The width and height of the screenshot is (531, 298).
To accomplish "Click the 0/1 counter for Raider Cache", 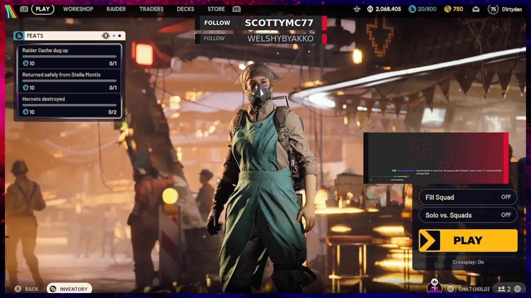I will (113, 63).
